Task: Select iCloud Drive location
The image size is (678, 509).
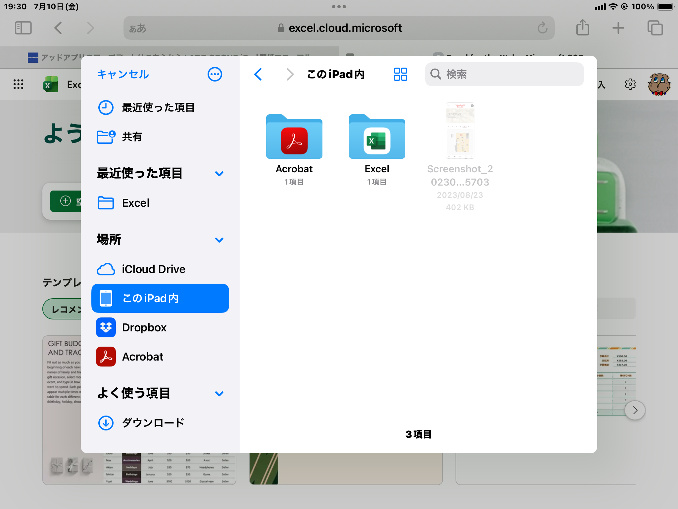Action: click(x=160, y=269)
